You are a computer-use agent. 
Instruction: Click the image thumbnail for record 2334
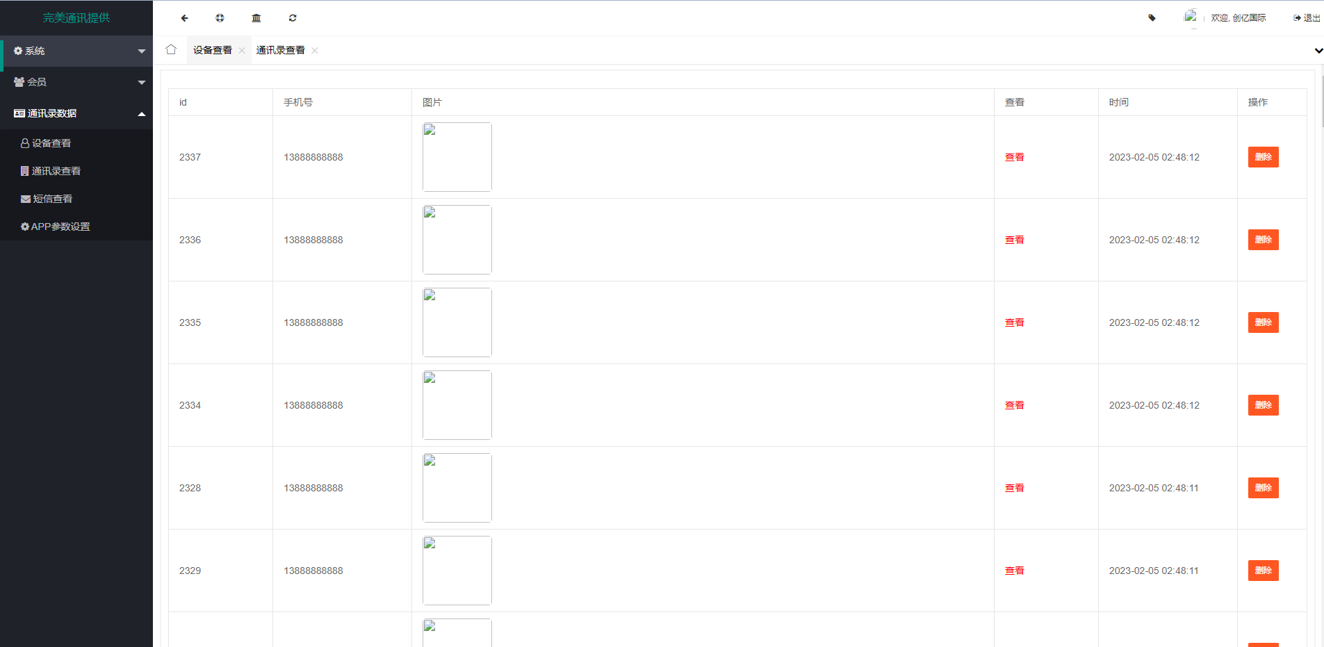coord(457,405)
